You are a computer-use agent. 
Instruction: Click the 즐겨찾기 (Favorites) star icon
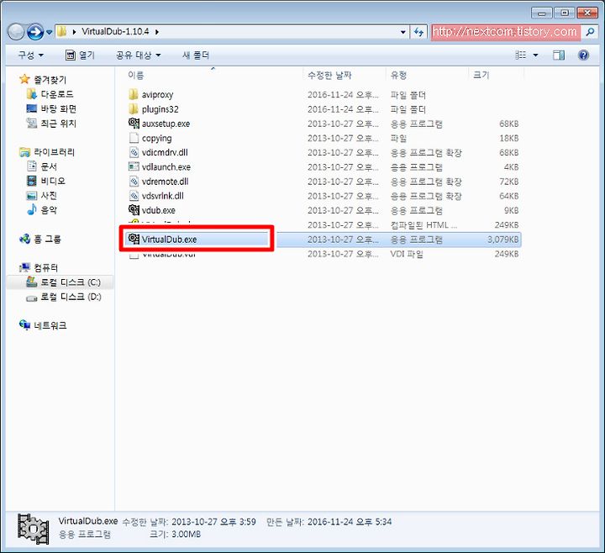[x=24, y=79]
